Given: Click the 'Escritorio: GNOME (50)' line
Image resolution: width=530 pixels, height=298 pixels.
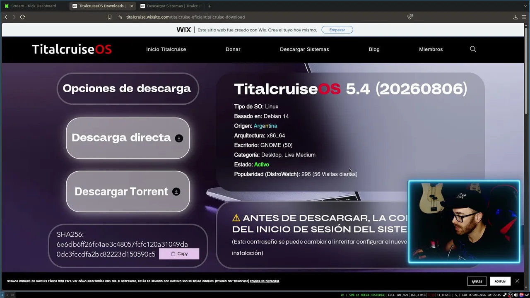Looking at the screenshot, I should 263,145.
